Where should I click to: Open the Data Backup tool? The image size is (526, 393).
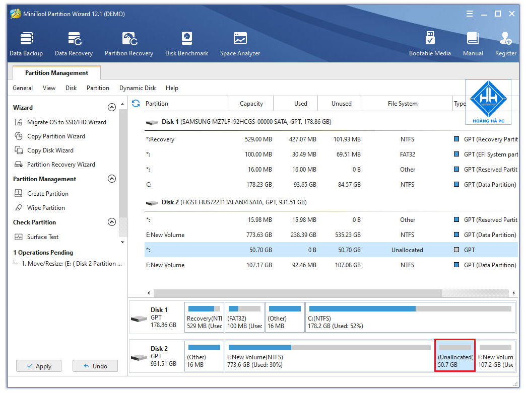click(26, 43)
